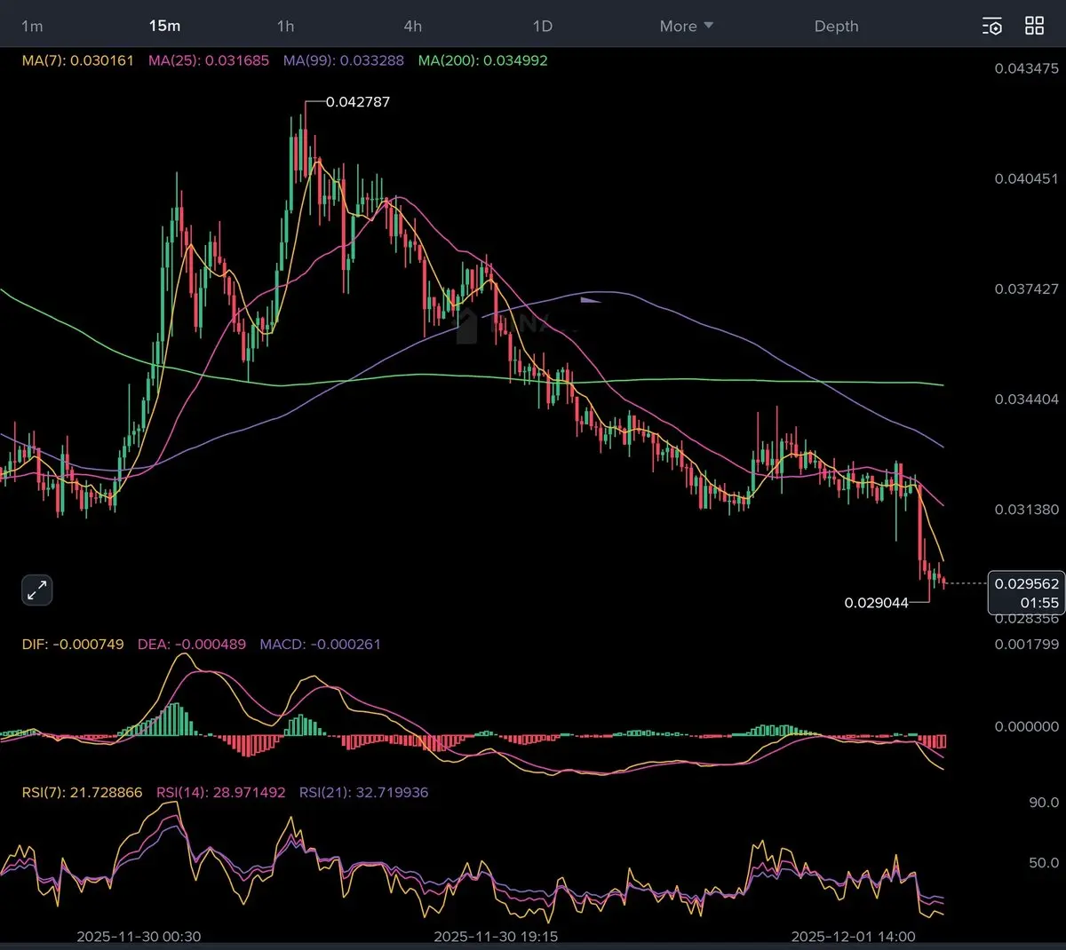
Task: Select the MA(25): 0.031685 indicator label
Action: coord(209,60)
